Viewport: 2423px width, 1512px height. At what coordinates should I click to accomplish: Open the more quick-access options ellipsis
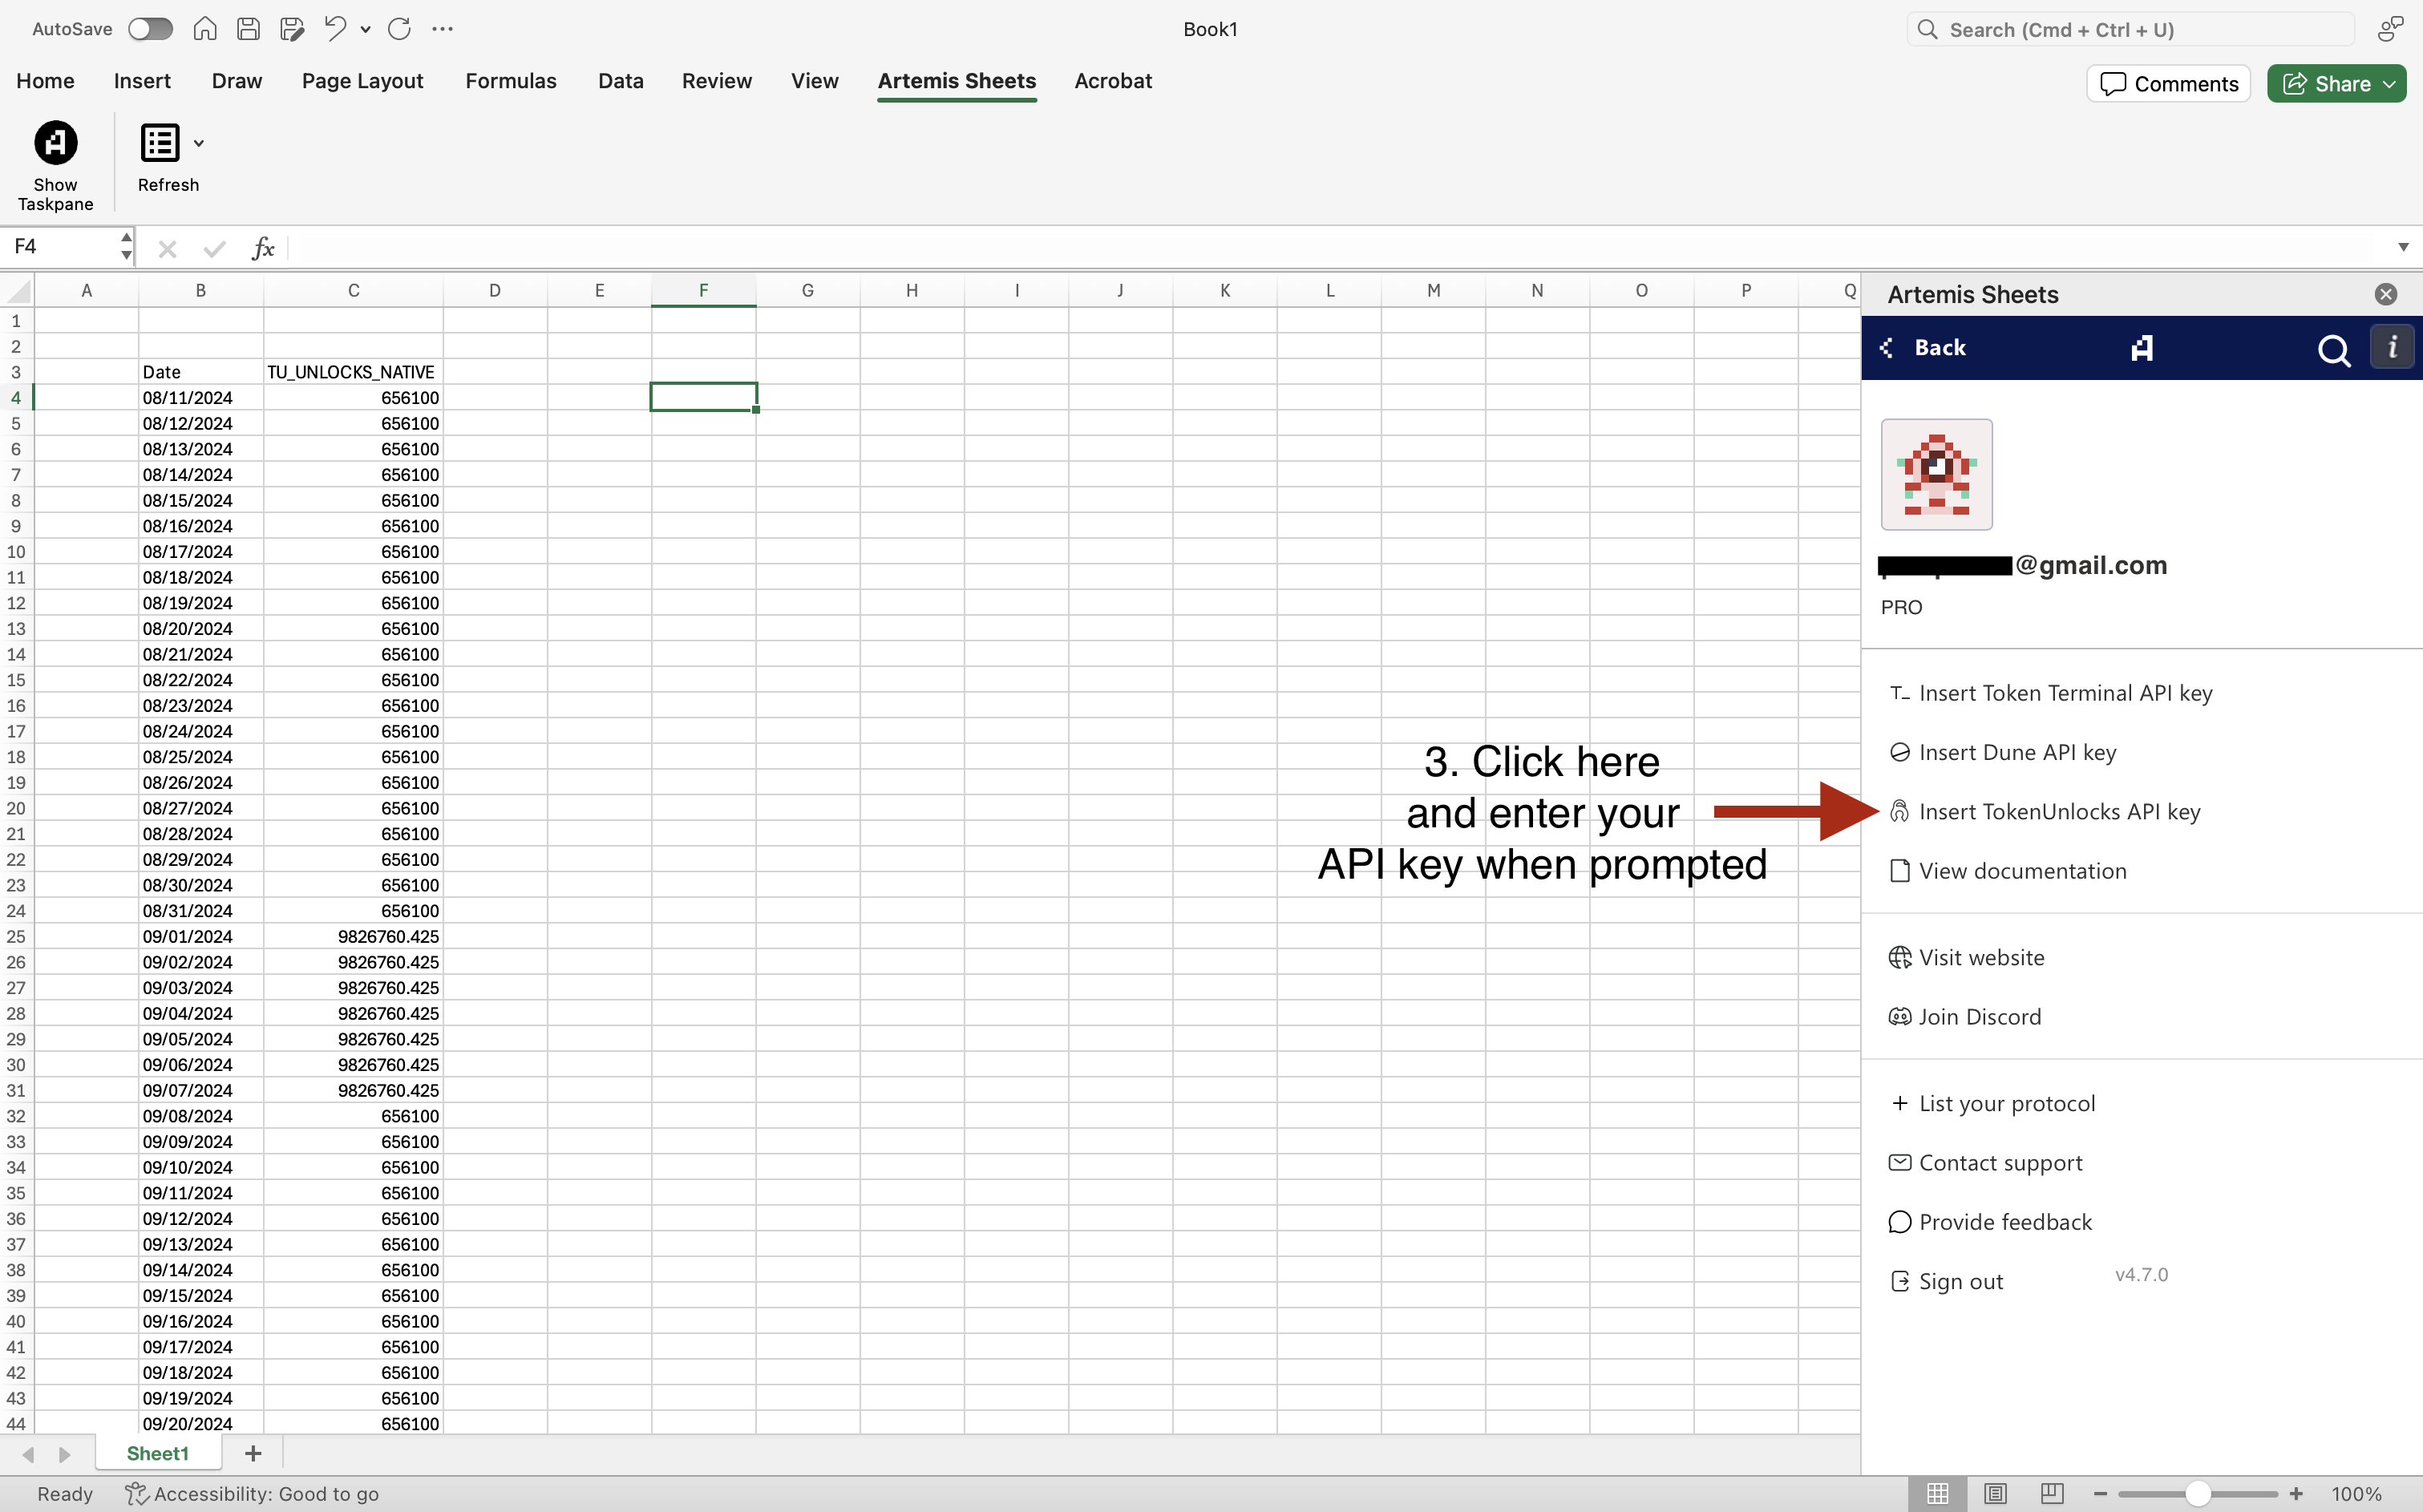pyautogui.click(x=443, y=29)
